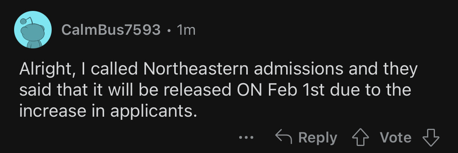Click the word Northeastern in the comment
The height and width of the screenshot is (153, 458).
[196, 69]
